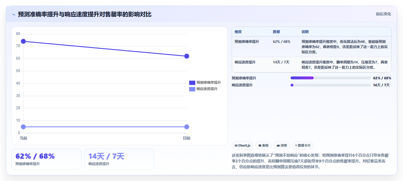Click the 62% / 68% table cell
Screen dimensions: 403x181
(282, 42)
